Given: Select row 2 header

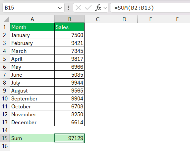Looking at the screenshot, I should (5, 35).
